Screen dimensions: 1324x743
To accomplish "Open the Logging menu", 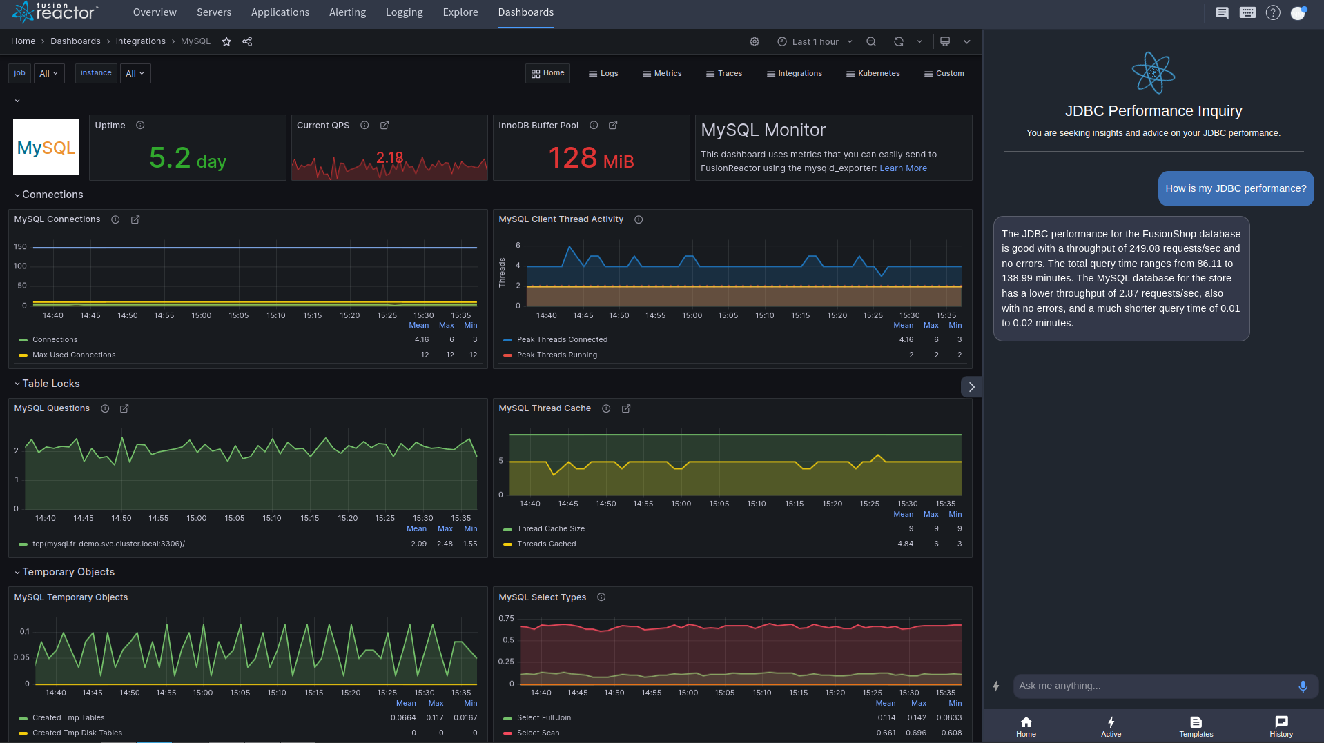I will click(x=404, y=12).
